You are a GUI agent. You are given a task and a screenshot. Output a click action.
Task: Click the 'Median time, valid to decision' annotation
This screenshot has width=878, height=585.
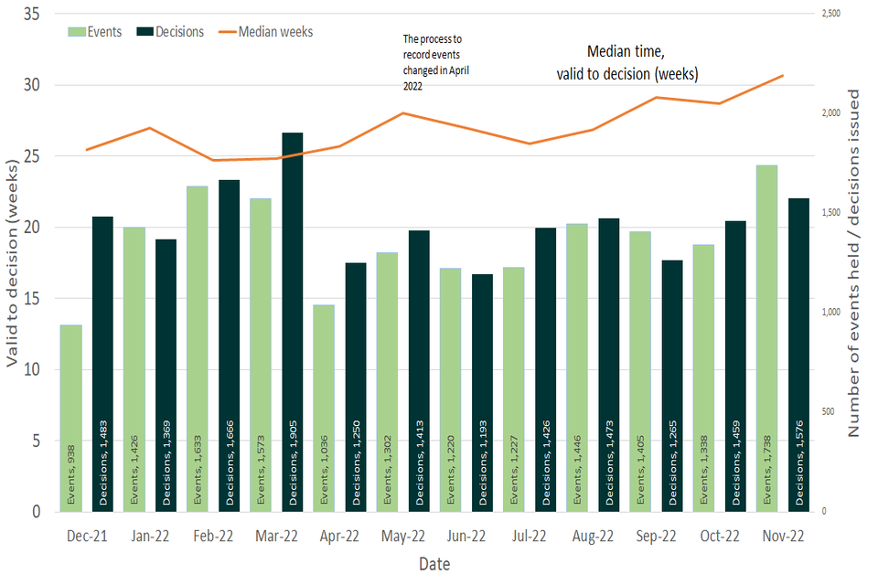[627, 64]
